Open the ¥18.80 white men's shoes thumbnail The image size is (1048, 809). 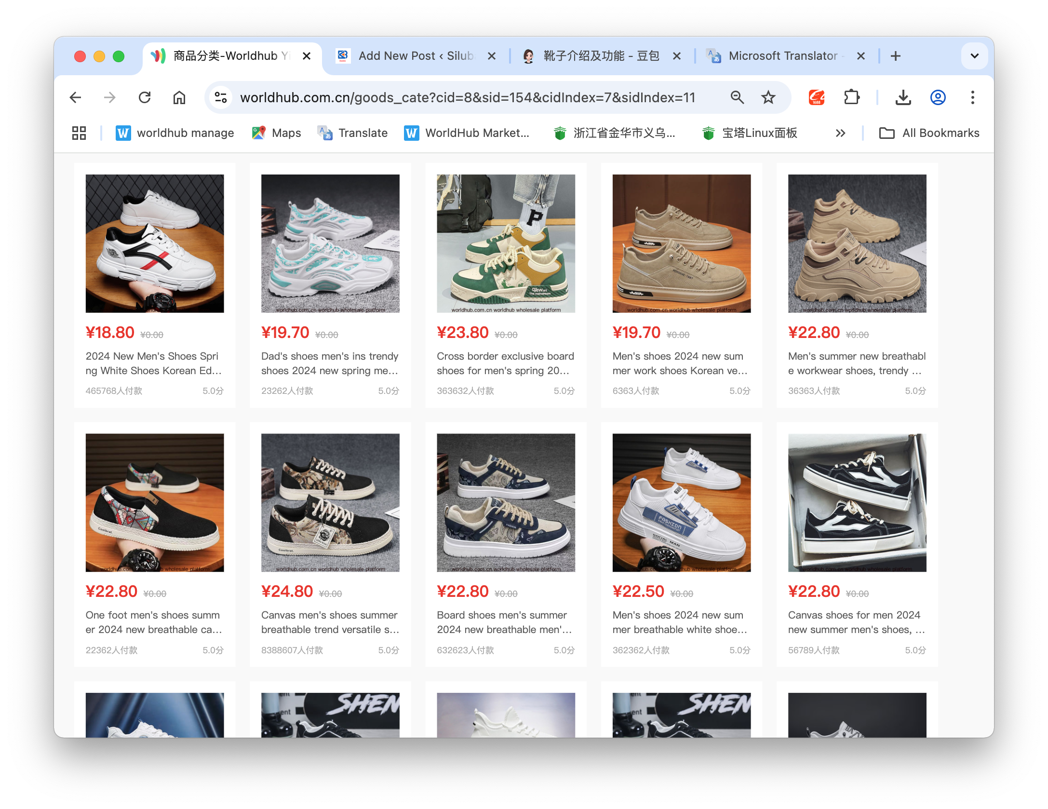pyautogui.click(x=155, y=243)
